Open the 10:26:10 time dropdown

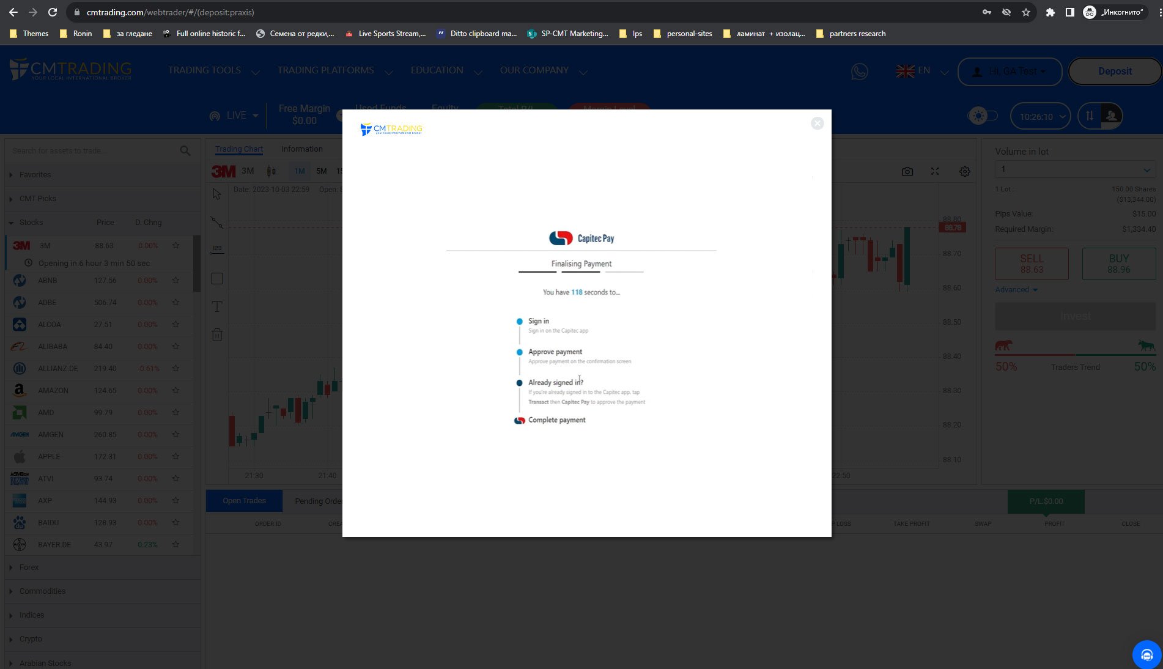pyautogui.click(x=1040, y=116)
